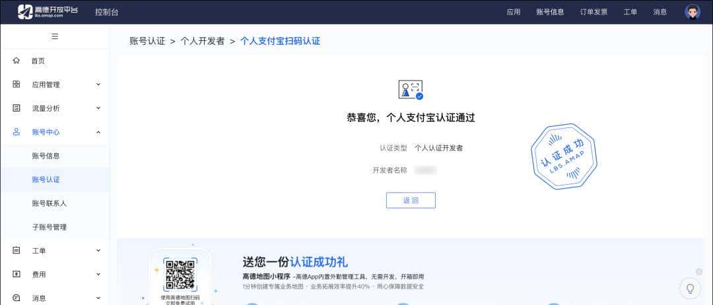Collapse sidebar with hamburger icon
Image resolution: width=713 pixels, height=305 pixels.
click(55, 36)
